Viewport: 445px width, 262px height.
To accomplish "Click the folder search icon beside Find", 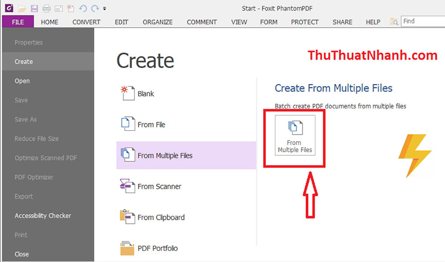I will pyautogui.click(x=394, y=22).
